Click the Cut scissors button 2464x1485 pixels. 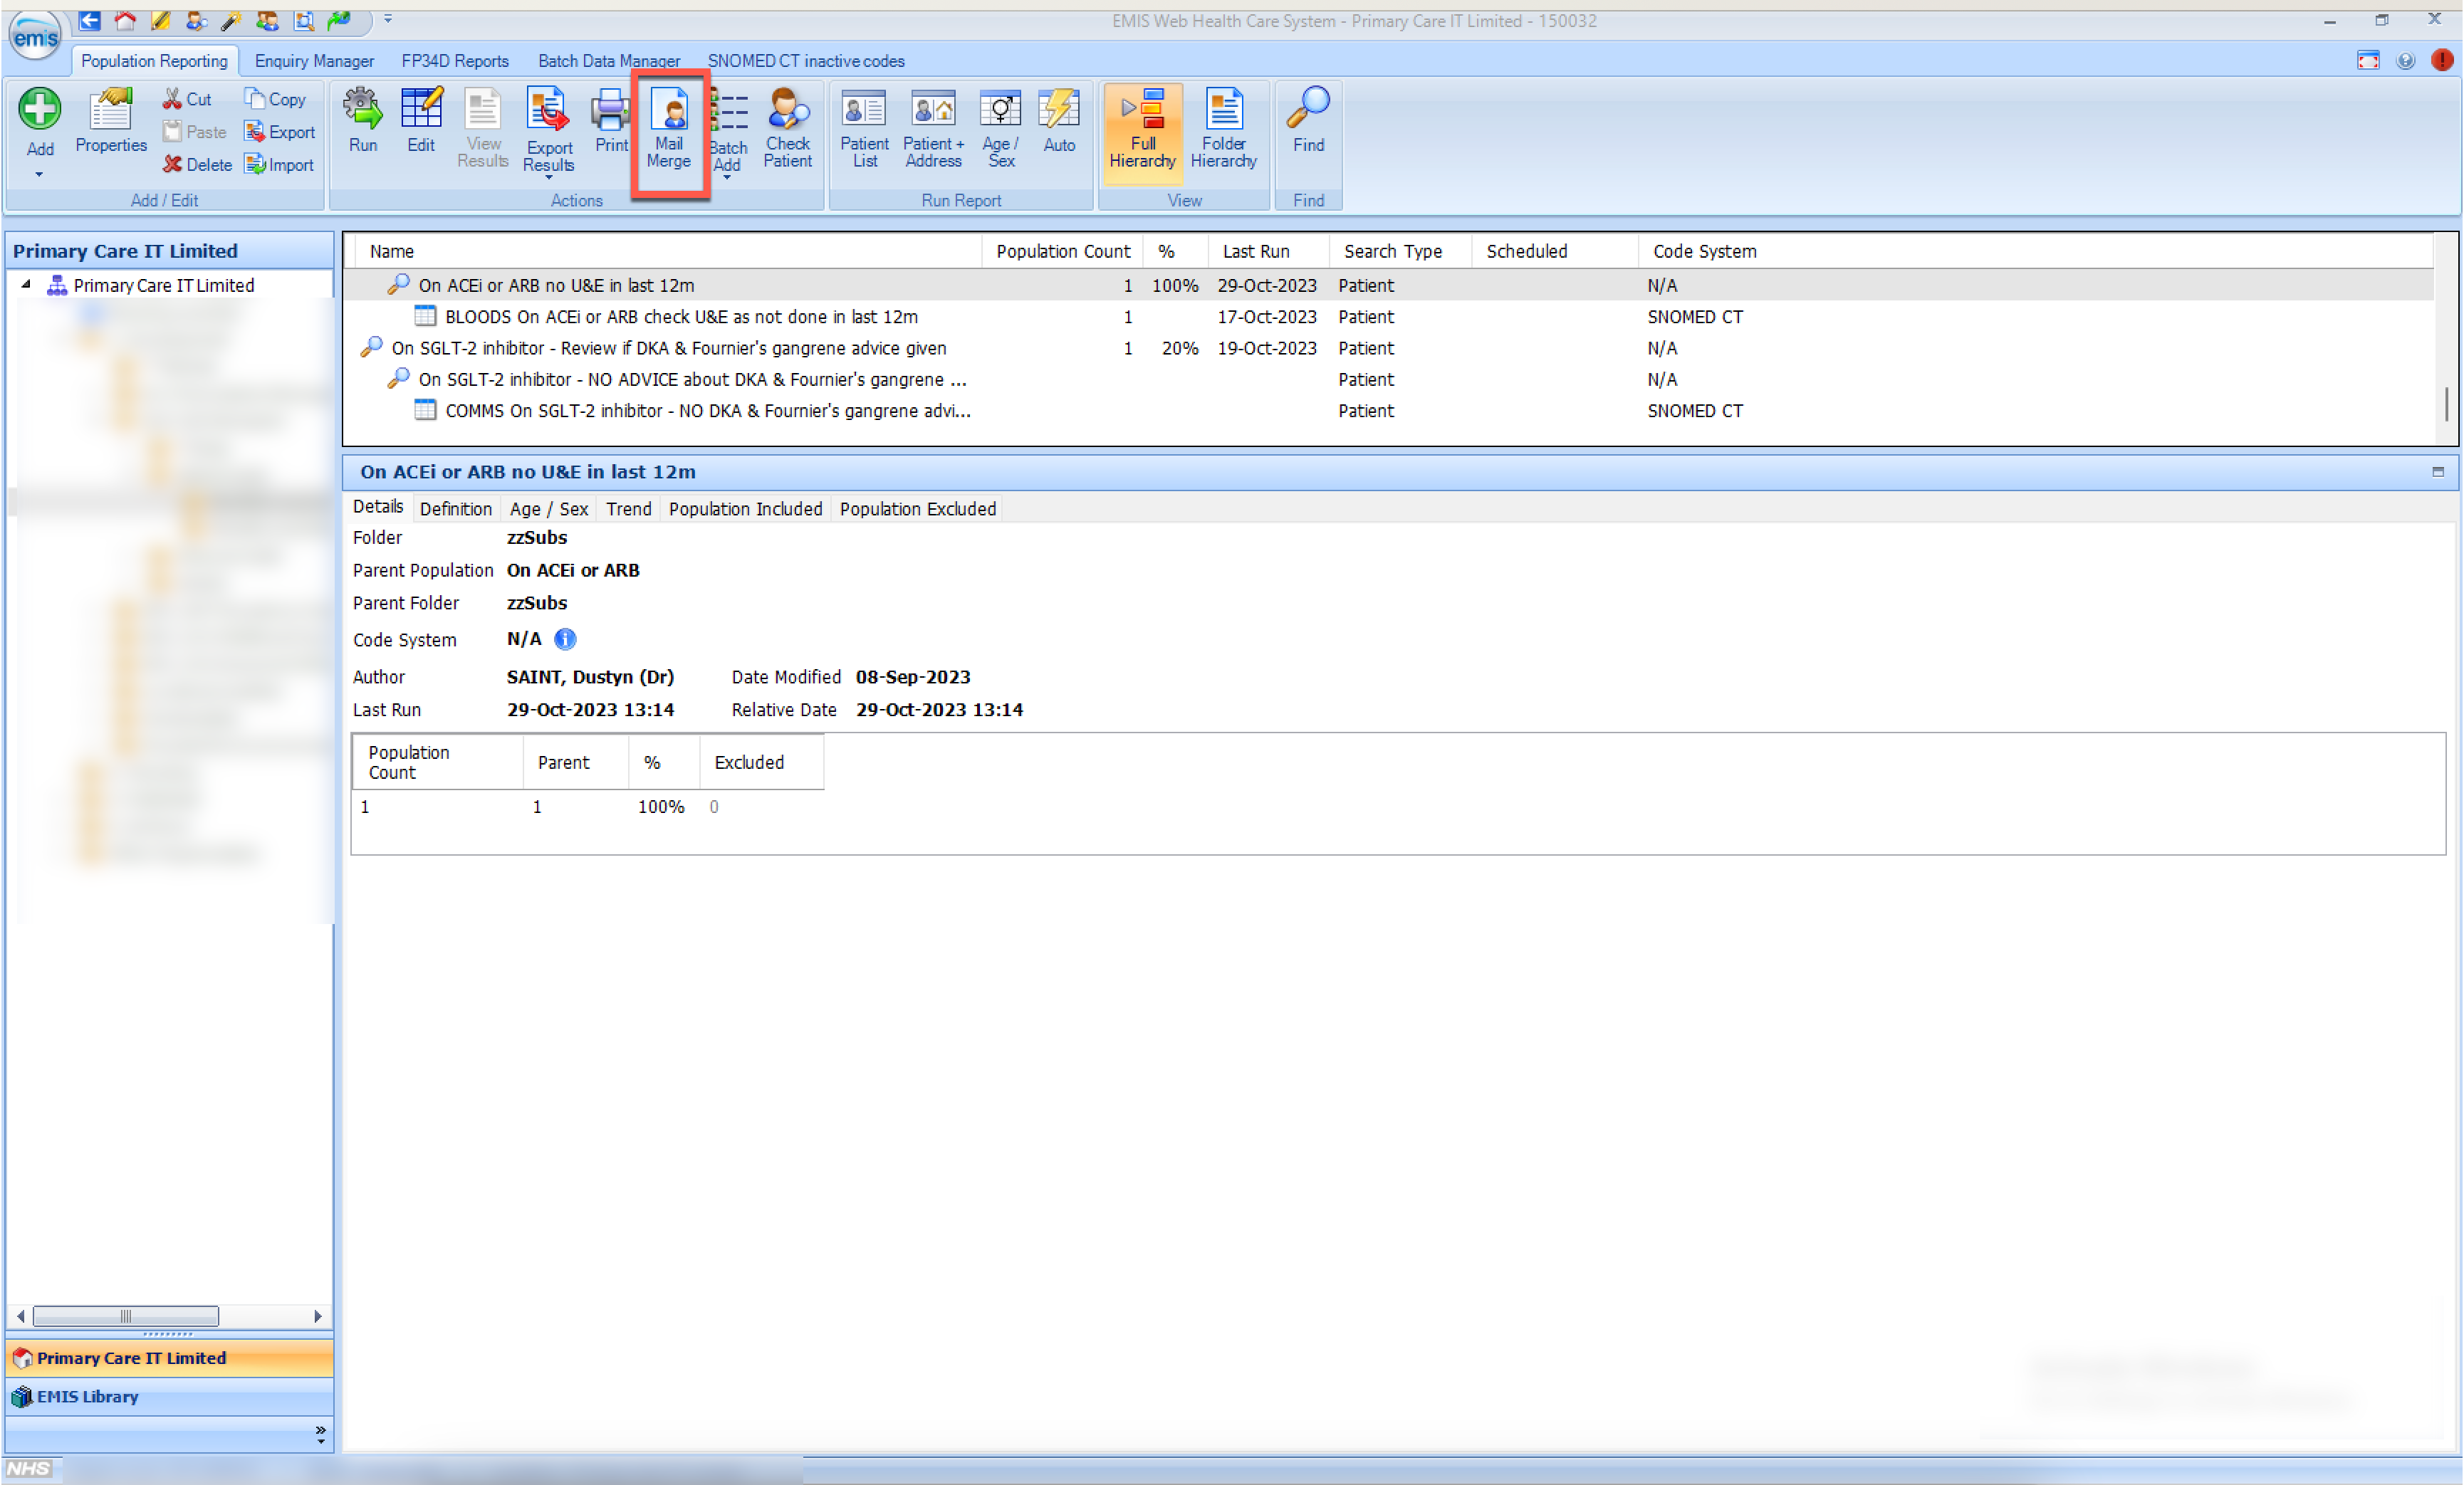click(188, 99)
